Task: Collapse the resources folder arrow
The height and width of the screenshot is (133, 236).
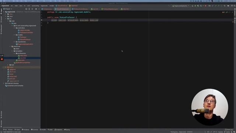Action: pos(10,47)
